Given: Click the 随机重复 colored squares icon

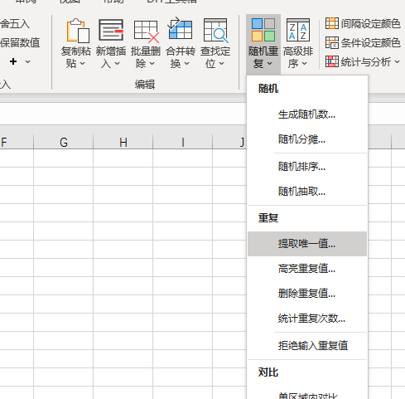Looking at the screenshot, I should [263, 30].
